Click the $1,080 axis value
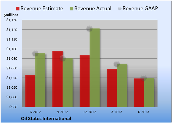 [12, 59]
